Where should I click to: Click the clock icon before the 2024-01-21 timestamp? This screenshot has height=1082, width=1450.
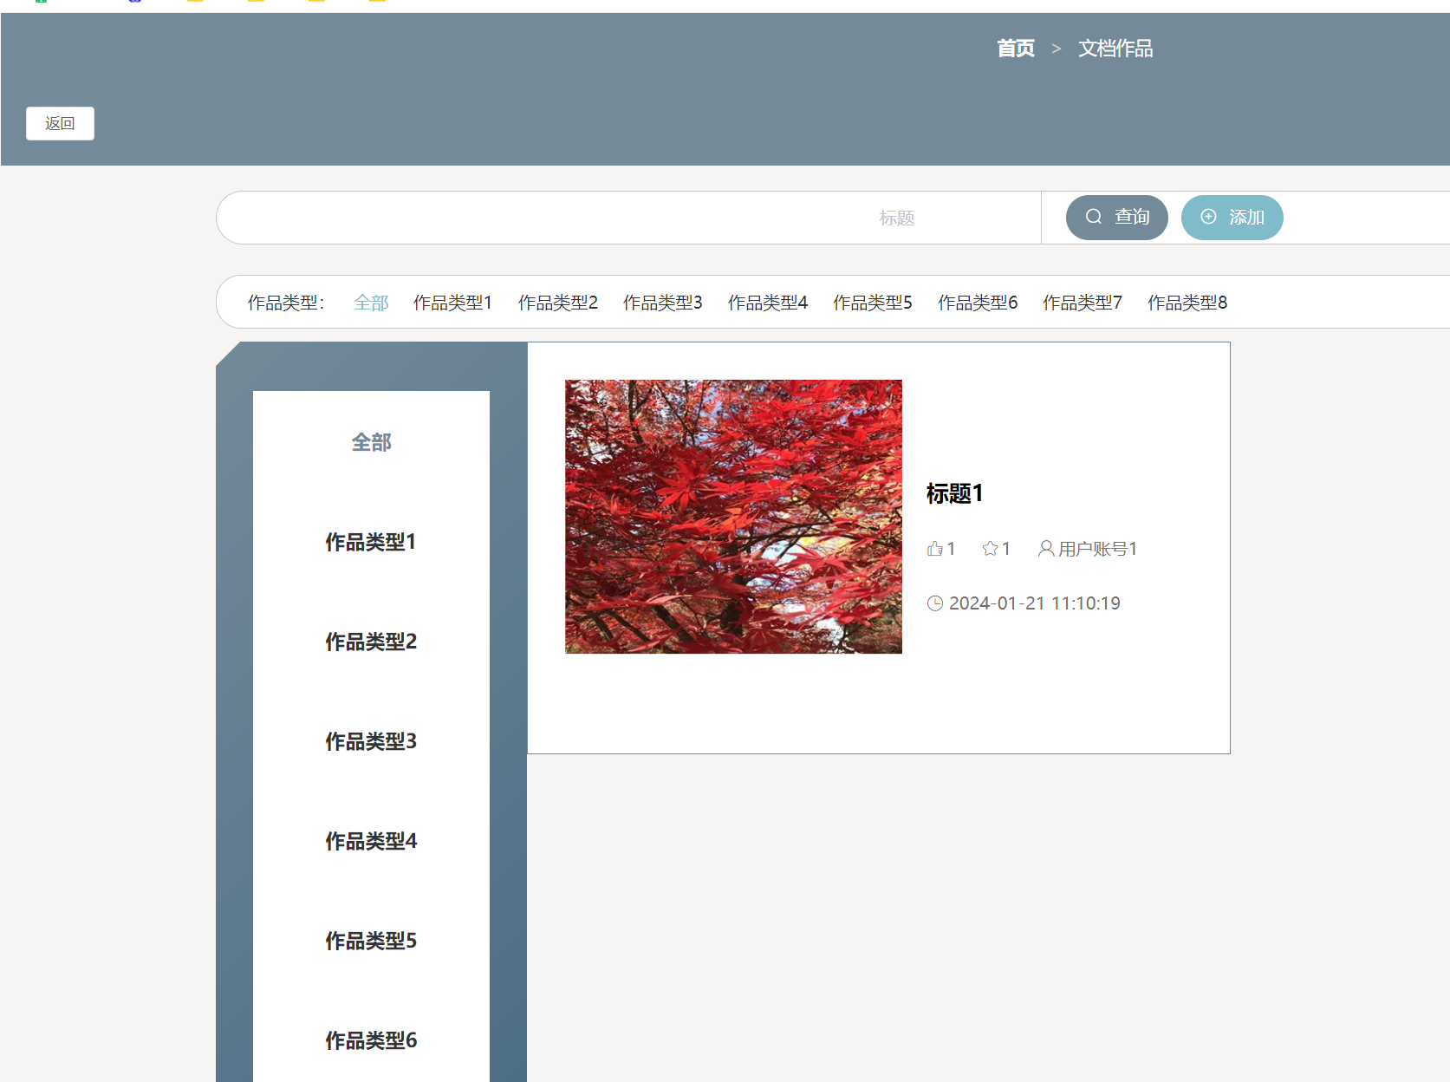point(935,603)
